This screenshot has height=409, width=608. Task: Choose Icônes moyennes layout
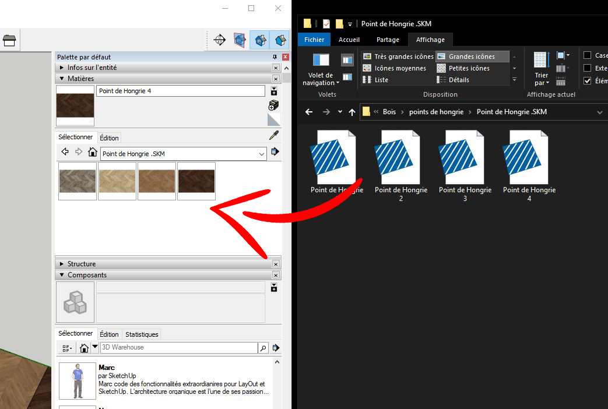point(394,68)
